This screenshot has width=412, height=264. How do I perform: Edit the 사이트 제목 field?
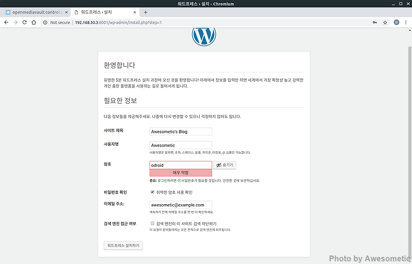[x=181, y=132]
